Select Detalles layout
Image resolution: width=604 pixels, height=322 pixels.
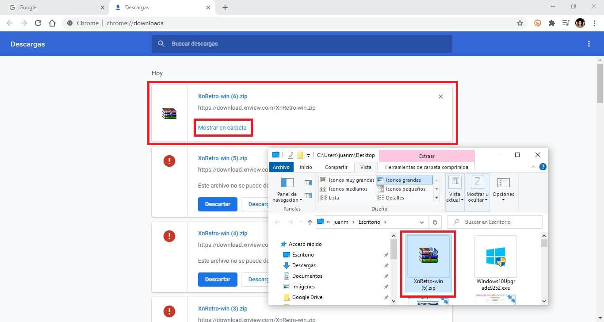[390, 198]
